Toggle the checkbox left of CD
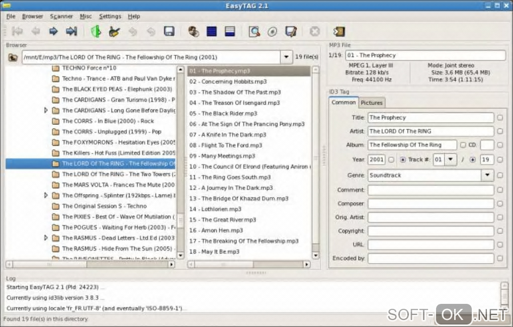The width and height of the screenshot is (513, 327). (463, 145)
